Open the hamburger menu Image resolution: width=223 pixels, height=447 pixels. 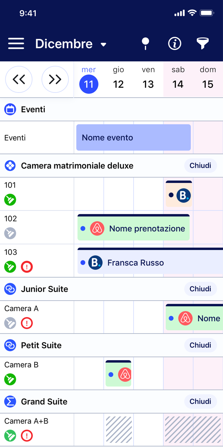coord(16,44)
